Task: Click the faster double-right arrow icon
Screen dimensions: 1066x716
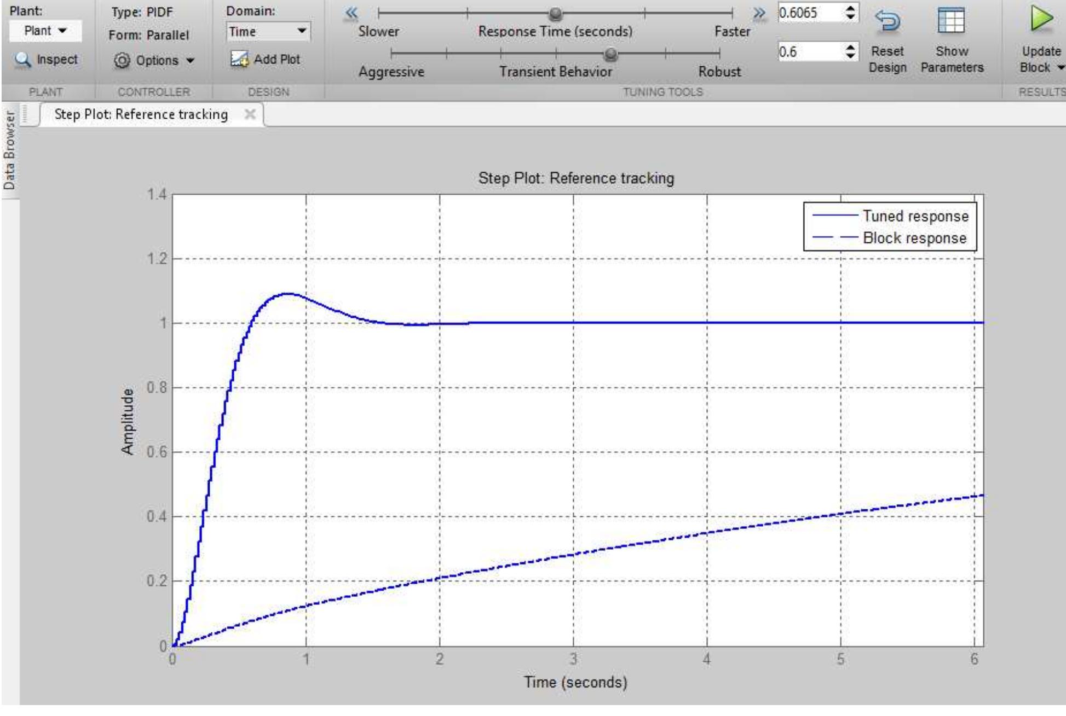Action: point(759,13)
